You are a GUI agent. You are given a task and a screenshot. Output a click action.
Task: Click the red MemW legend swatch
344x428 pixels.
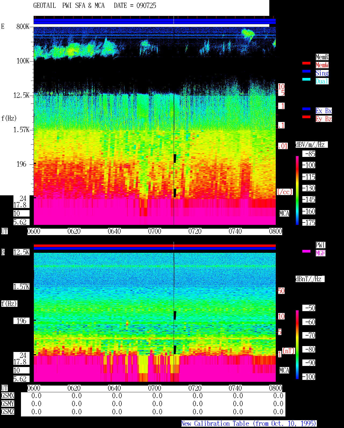[306, 63]
